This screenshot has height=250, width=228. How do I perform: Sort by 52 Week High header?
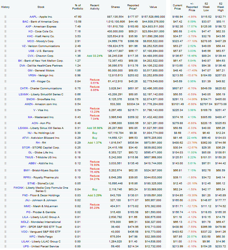221,7
